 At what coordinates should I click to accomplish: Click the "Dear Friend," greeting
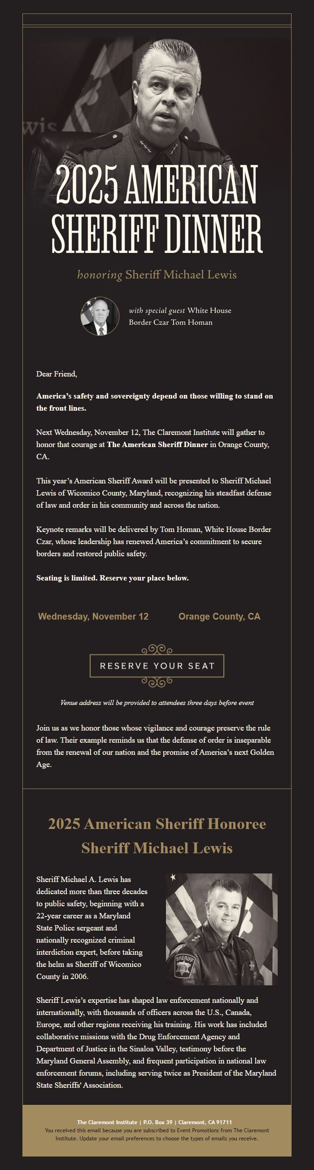pos(57,374)
